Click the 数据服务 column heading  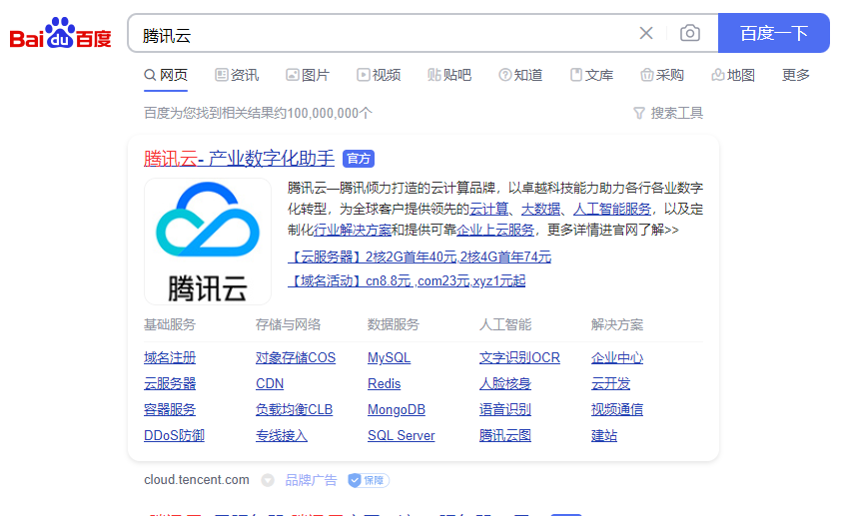pos(393,324)
